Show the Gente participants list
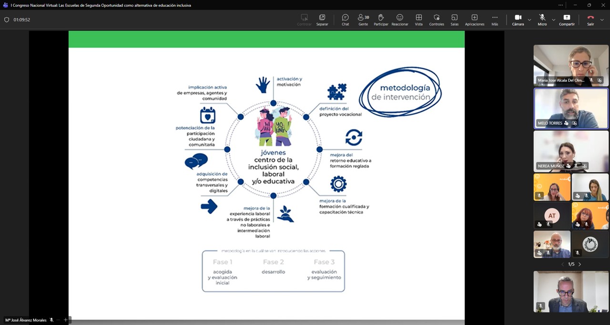The height and width of the screenshot is (325, 610). [363, 20]
